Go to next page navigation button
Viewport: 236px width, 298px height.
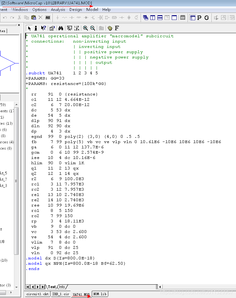click(38, 287)
